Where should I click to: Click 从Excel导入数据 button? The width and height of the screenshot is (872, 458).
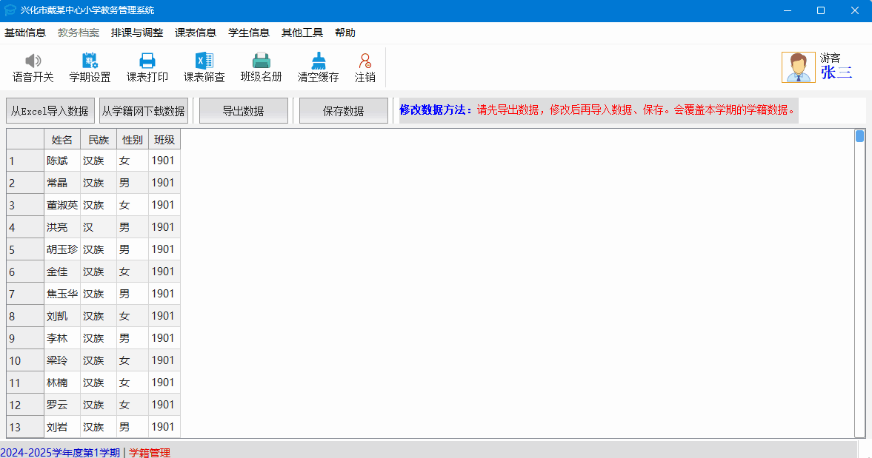50,111
